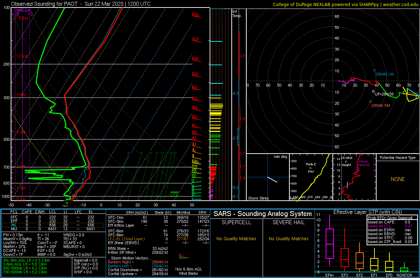Click the SEVERE HAIL column header
Viewport: 420px width, 278px height.
[289, 223]
